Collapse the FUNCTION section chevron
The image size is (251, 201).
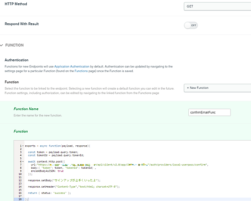(x=2, y=45)
